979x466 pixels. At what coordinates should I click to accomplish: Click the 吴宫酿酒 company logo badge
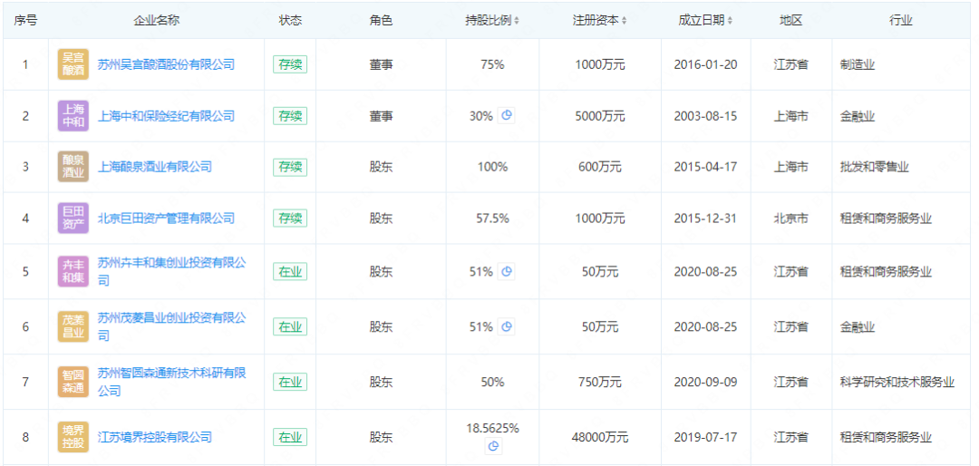coord(73,64)
